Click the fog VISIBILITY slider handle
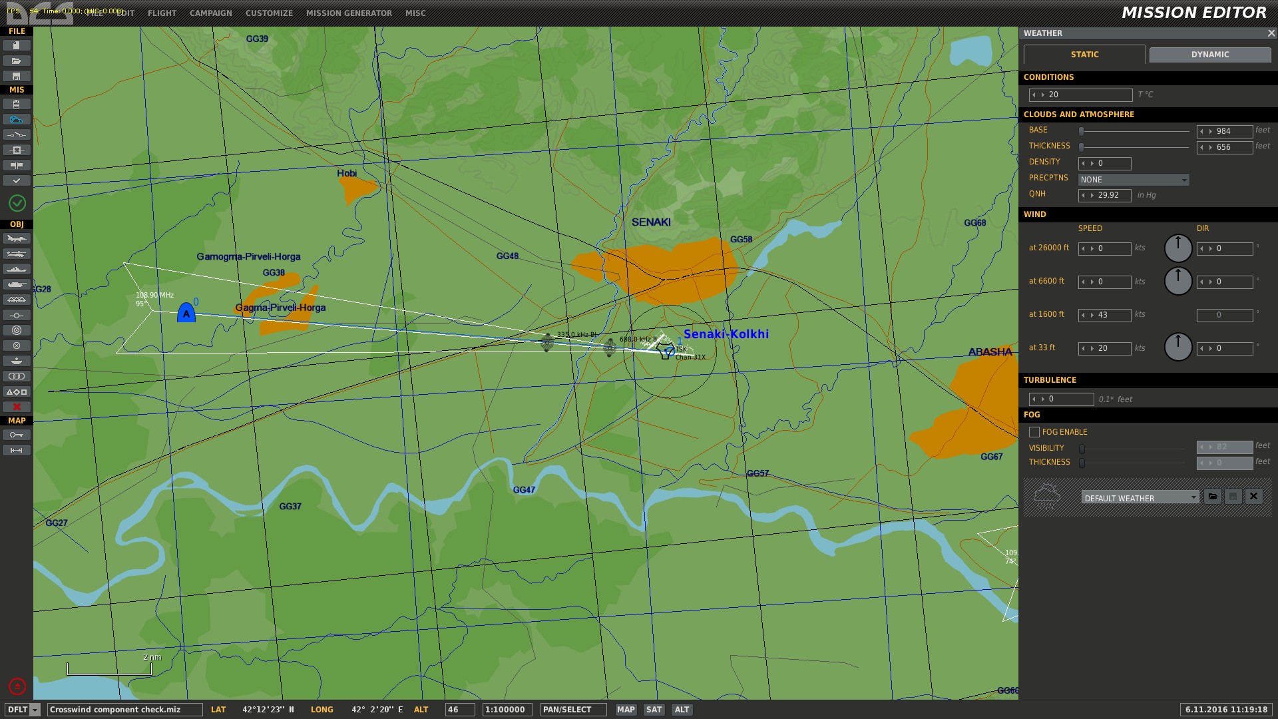Image resolution: width=1278 pixels, height=719 pixels. pos(1082,449)
